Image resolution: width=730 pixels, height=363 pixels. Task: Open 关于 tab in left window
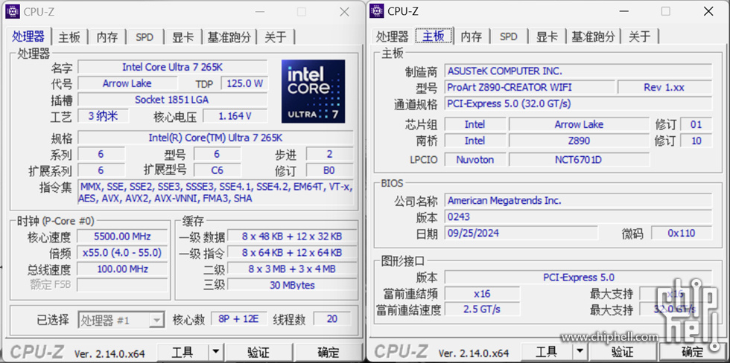(x=276, y=37)
